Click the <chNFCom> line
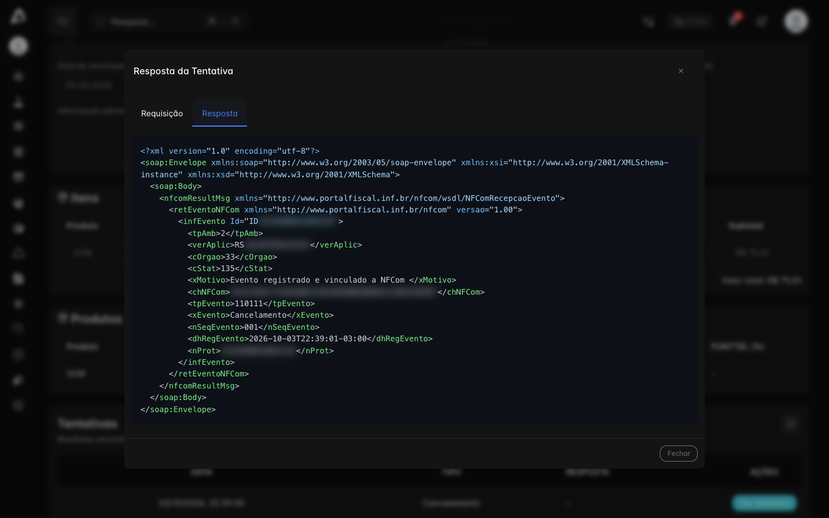This screenshot has width=829, height=518. click(x=336, y=292)
